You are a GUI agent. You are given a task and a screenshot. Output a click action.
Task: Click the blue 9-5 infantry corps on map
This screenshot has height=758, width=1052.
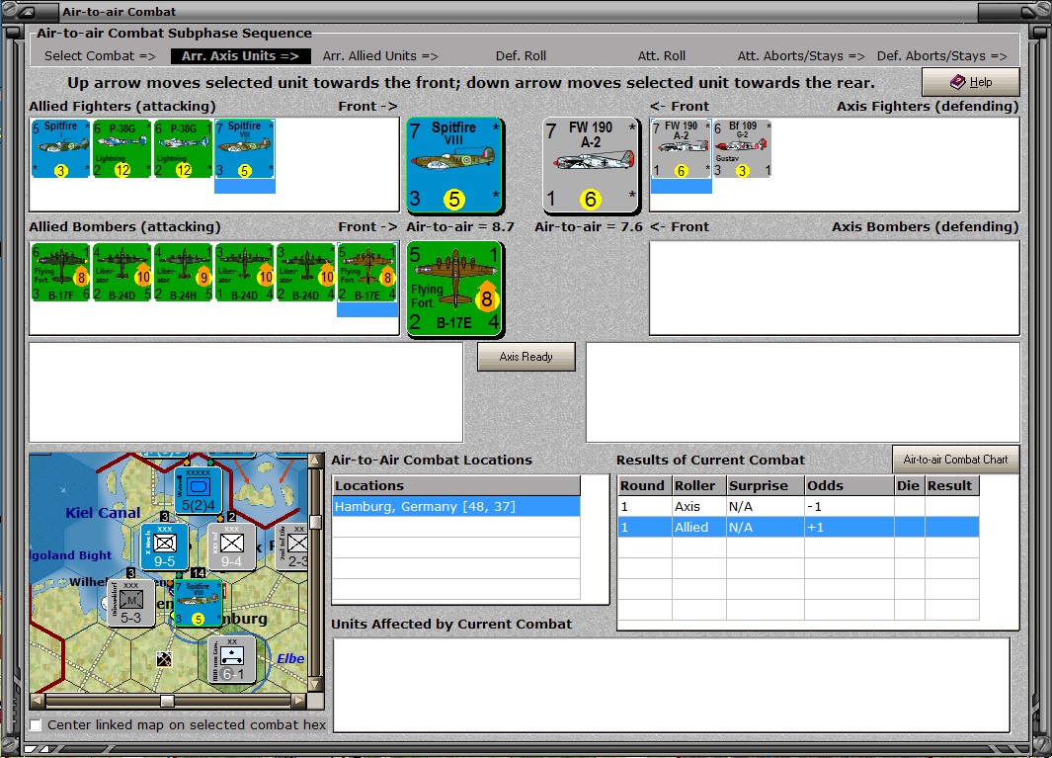tap(165, 547)
